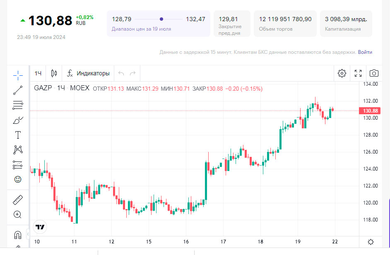Open the XABCD pattern tool
Viewport: 390px width, 255px height.
pos(18,149)
